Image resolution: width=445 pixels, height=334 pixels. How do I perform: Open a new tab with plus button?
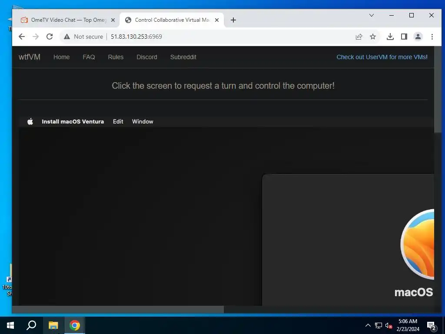point(233,20)
